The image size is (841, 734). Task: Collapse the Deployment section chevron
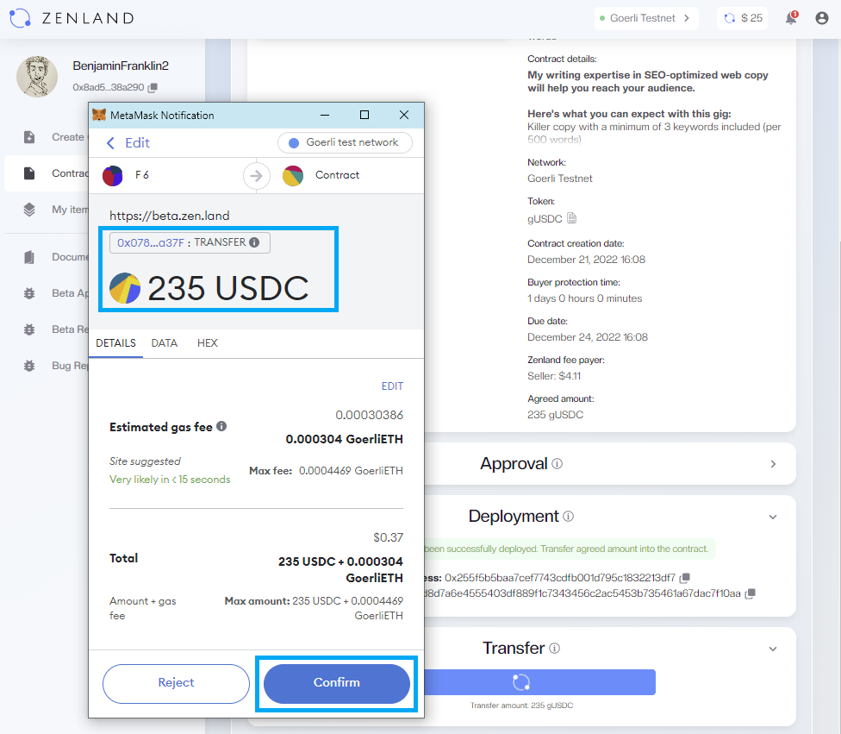coord(773,517)
